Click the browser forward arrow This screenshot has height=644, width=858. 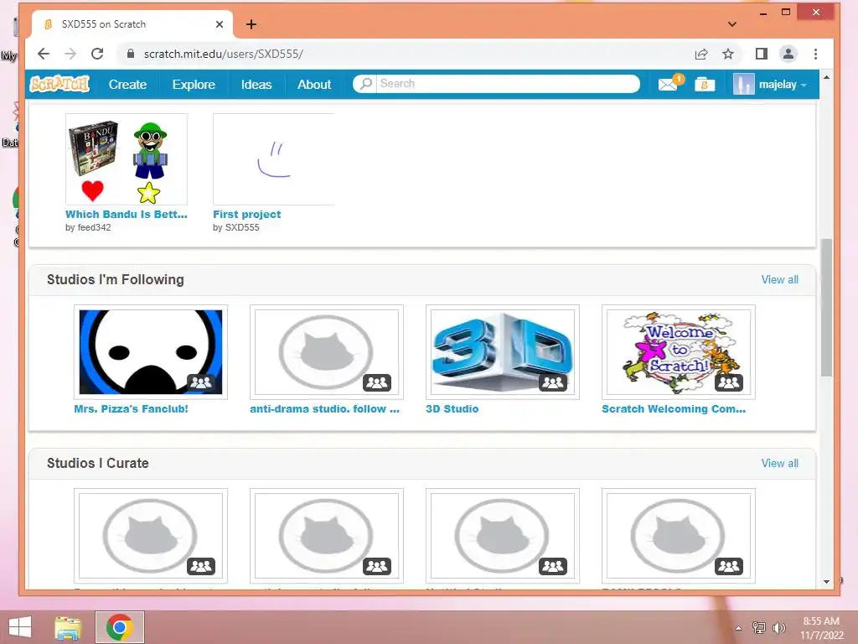click(x=70, y=54)
